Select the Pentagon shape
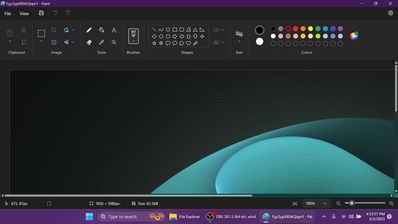The image size is (398, 224). pyautogui.click(x=161, y=37)
